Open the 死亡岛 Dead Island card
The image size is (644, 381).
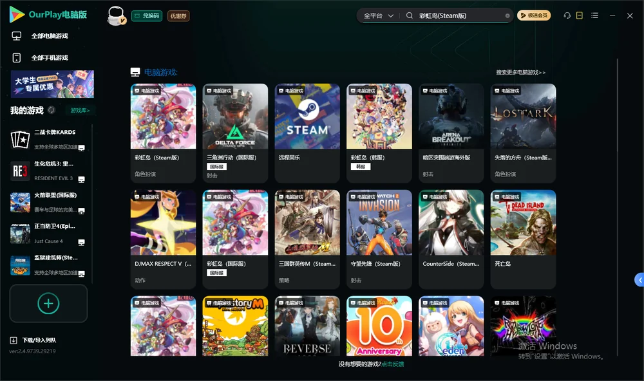pyautogui.click(x=523, y=239)
